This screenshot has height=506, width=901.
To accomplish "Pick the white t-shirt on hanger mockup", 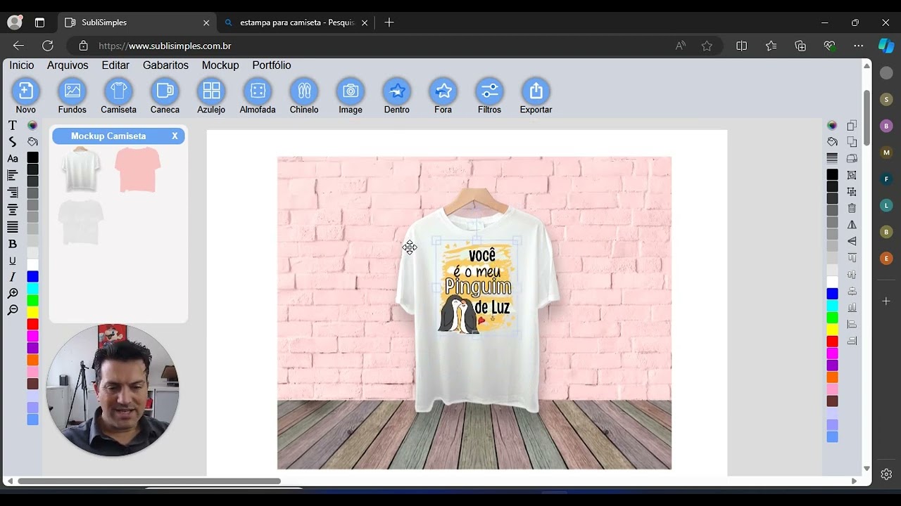I will tap(81, 169).
